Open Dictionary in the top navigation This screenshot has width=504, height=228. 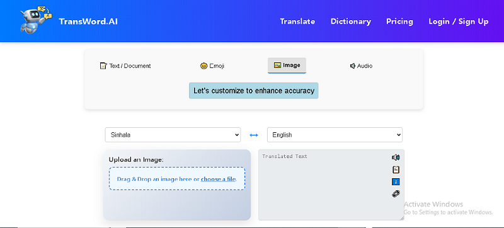click(351, 21)
